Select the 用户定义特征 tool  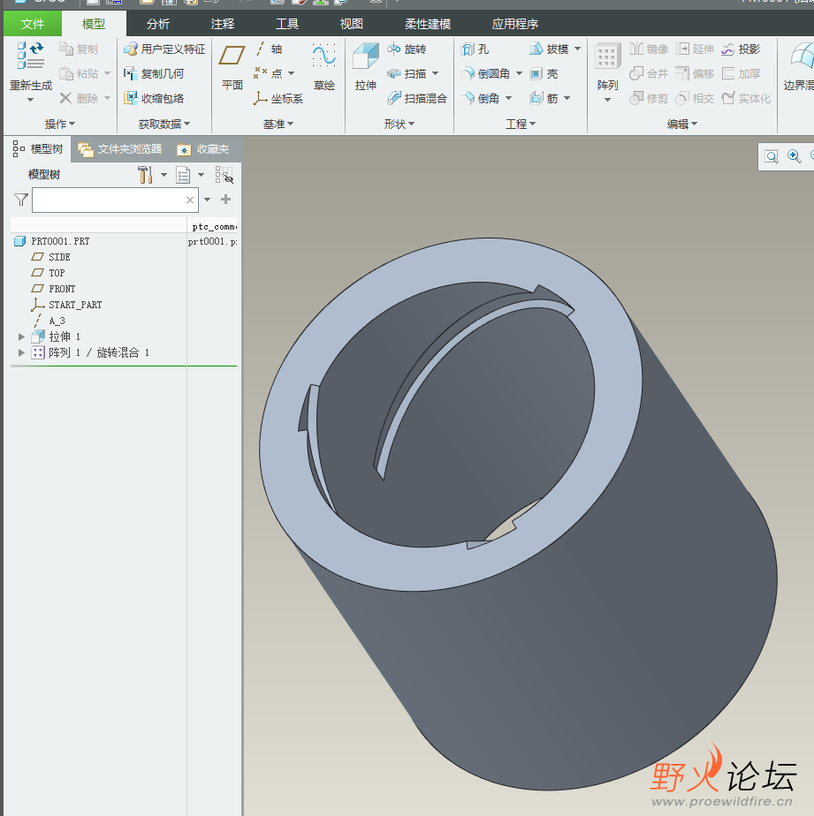[x=164, y=49]
